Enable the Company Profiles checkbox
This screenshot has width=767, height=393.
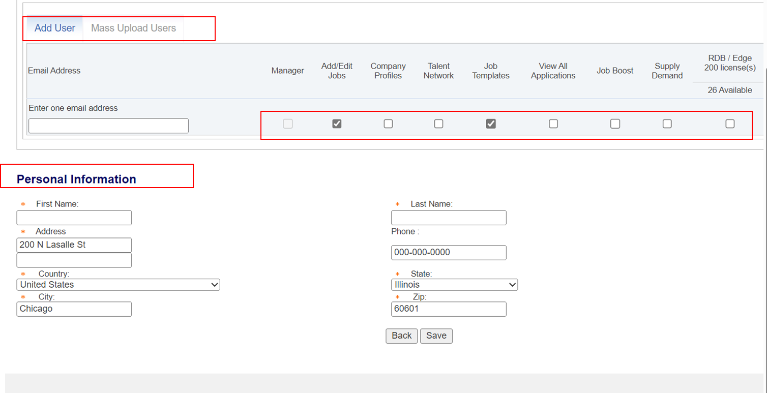(388, 124)
